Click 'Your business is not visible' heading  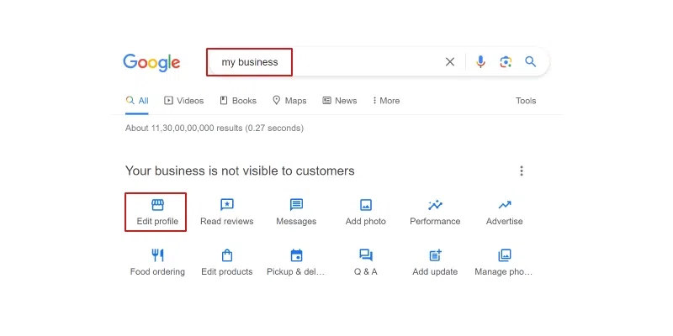pos(240,171)
